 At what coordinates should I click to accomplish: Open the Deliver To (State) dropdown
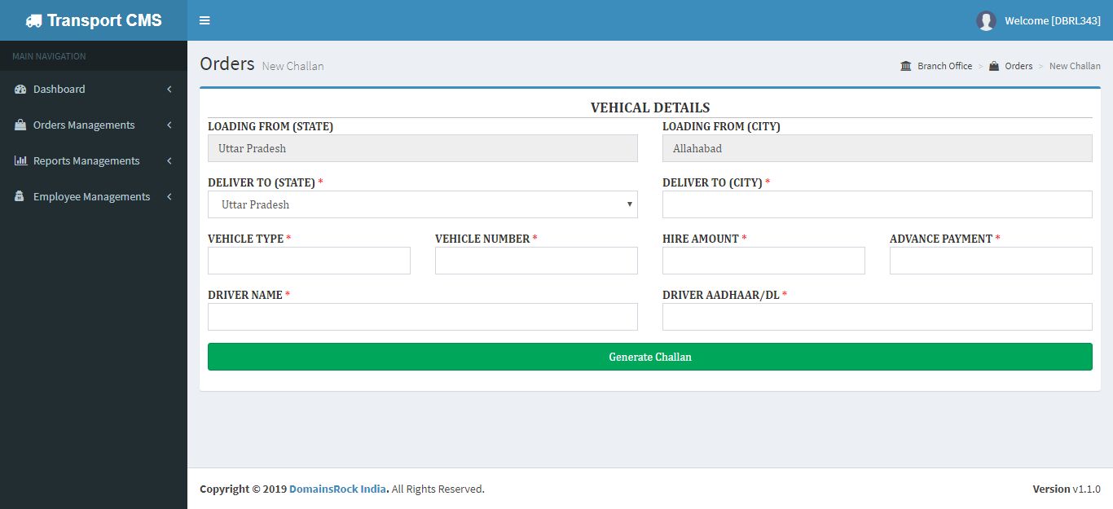(423, 204)
